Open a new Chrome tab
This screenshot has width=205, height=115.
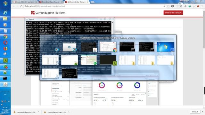93,2
